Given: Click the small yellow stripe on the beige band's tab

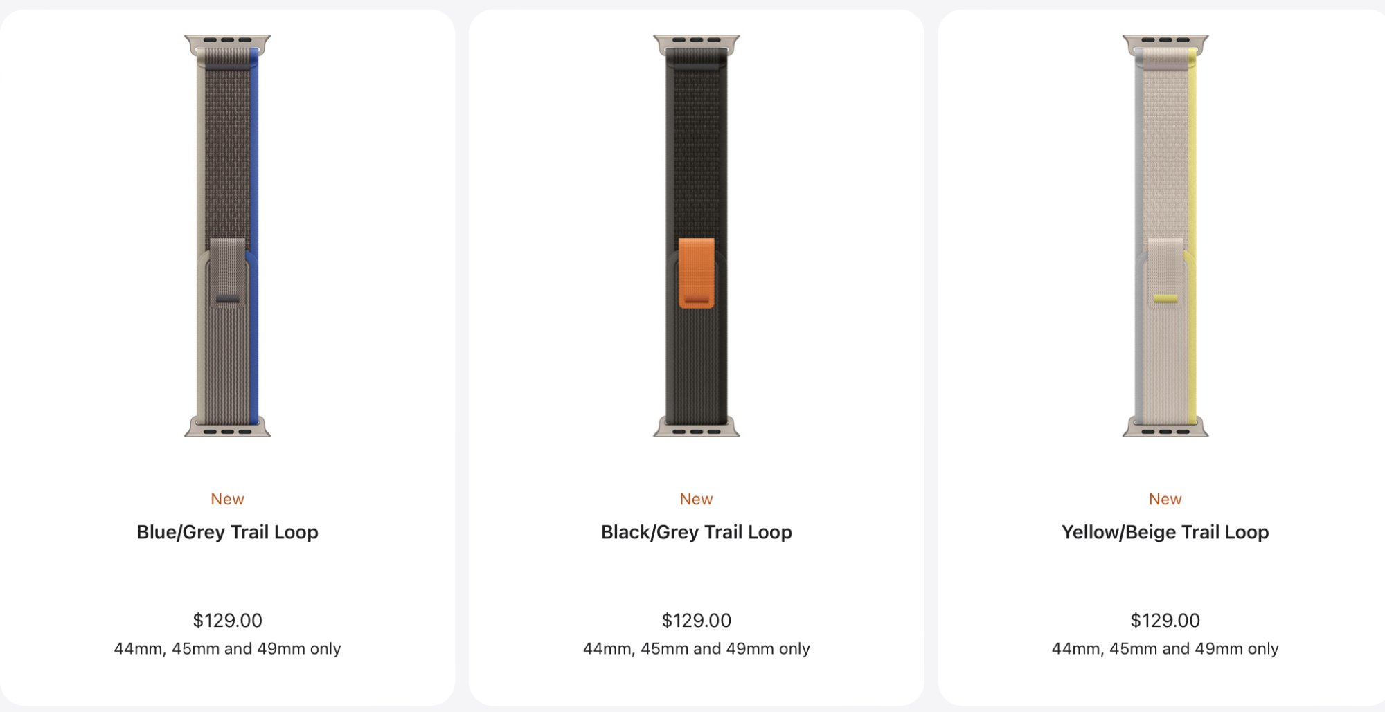Looking at the screenshot, I should pyautogui.click(x=1165, y=299).
